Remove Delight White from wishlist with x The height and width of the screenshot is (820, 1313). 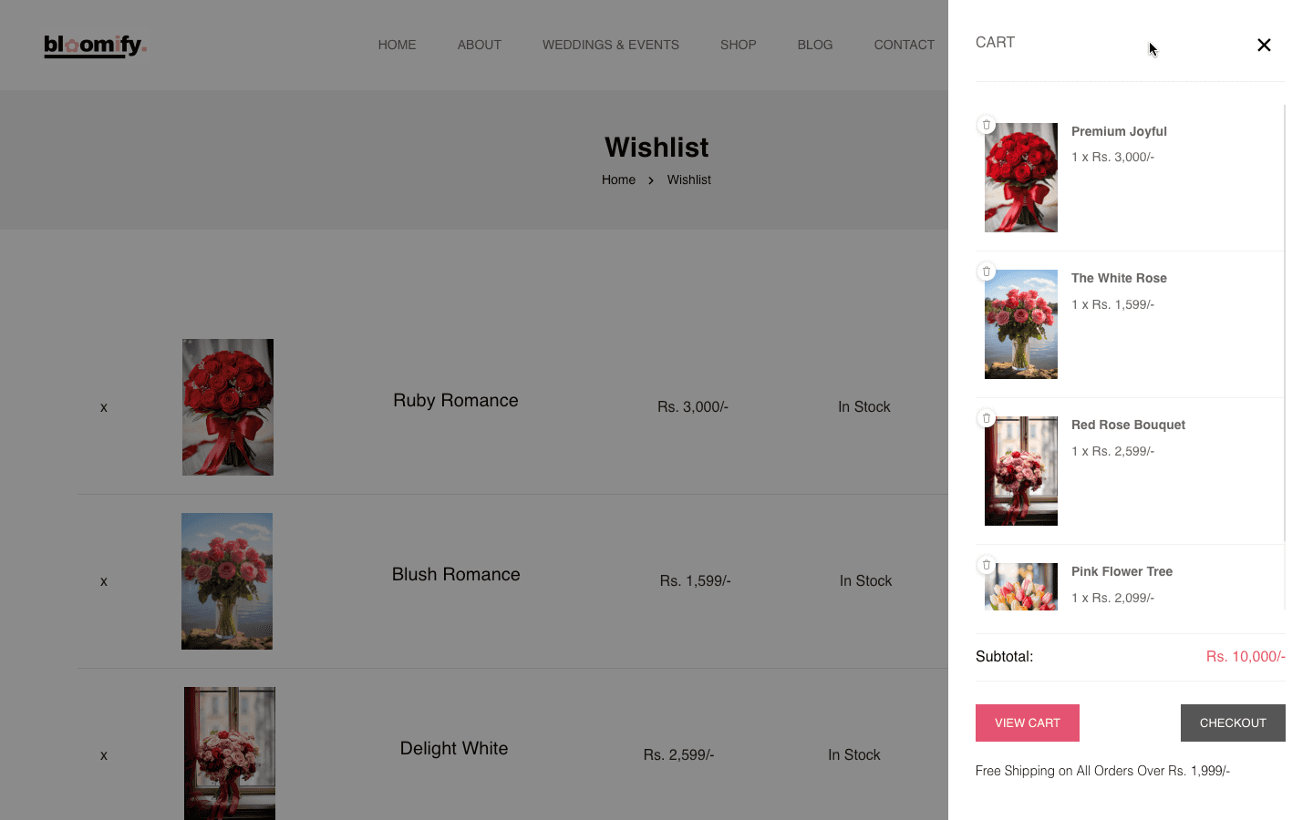[x=104, y=755]
